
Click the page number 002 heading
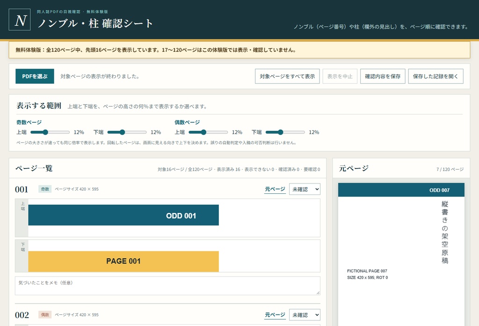22,315
